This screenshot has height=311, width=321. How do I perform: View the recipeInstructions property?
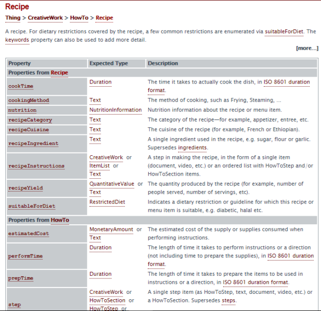36,166
